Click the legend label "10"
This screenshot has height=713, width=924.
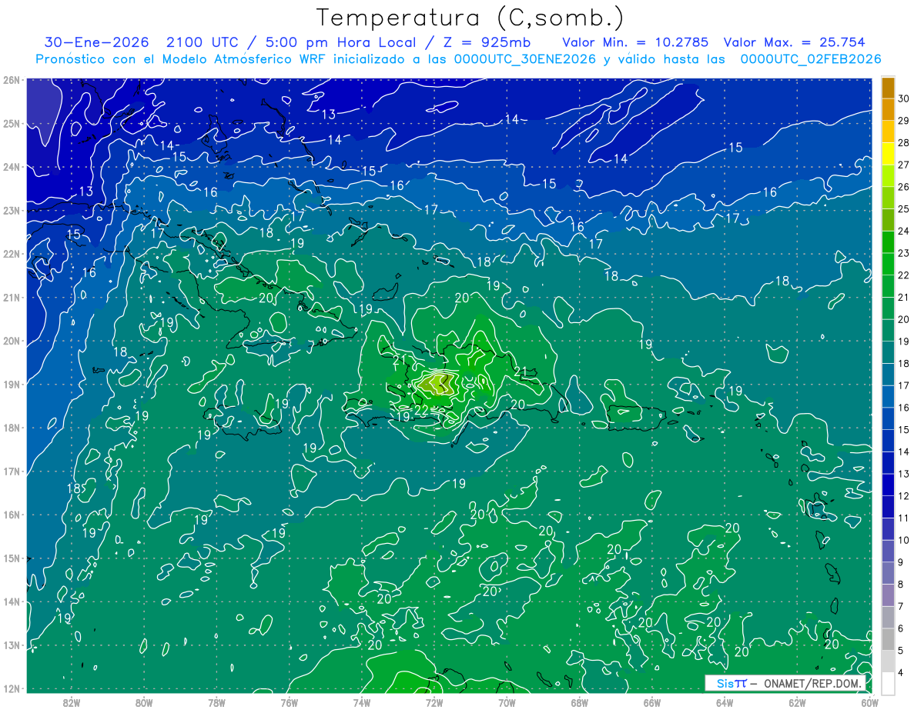(x=904, y=540)
